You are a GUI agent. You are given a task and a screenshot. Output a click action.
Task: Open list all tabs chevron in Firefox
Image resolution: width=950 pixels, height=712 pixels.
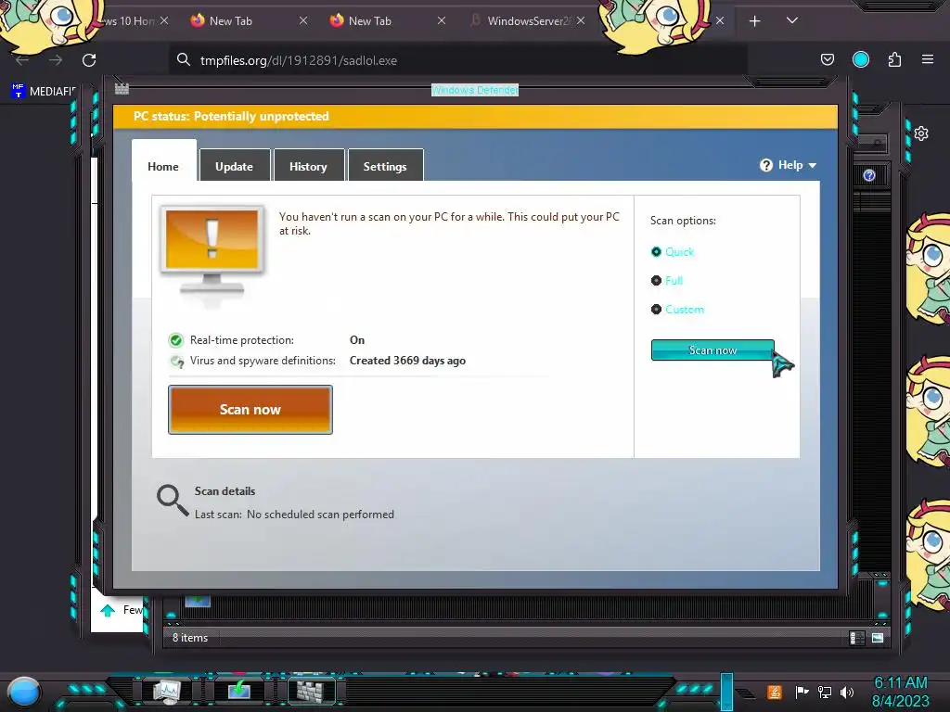792,20
